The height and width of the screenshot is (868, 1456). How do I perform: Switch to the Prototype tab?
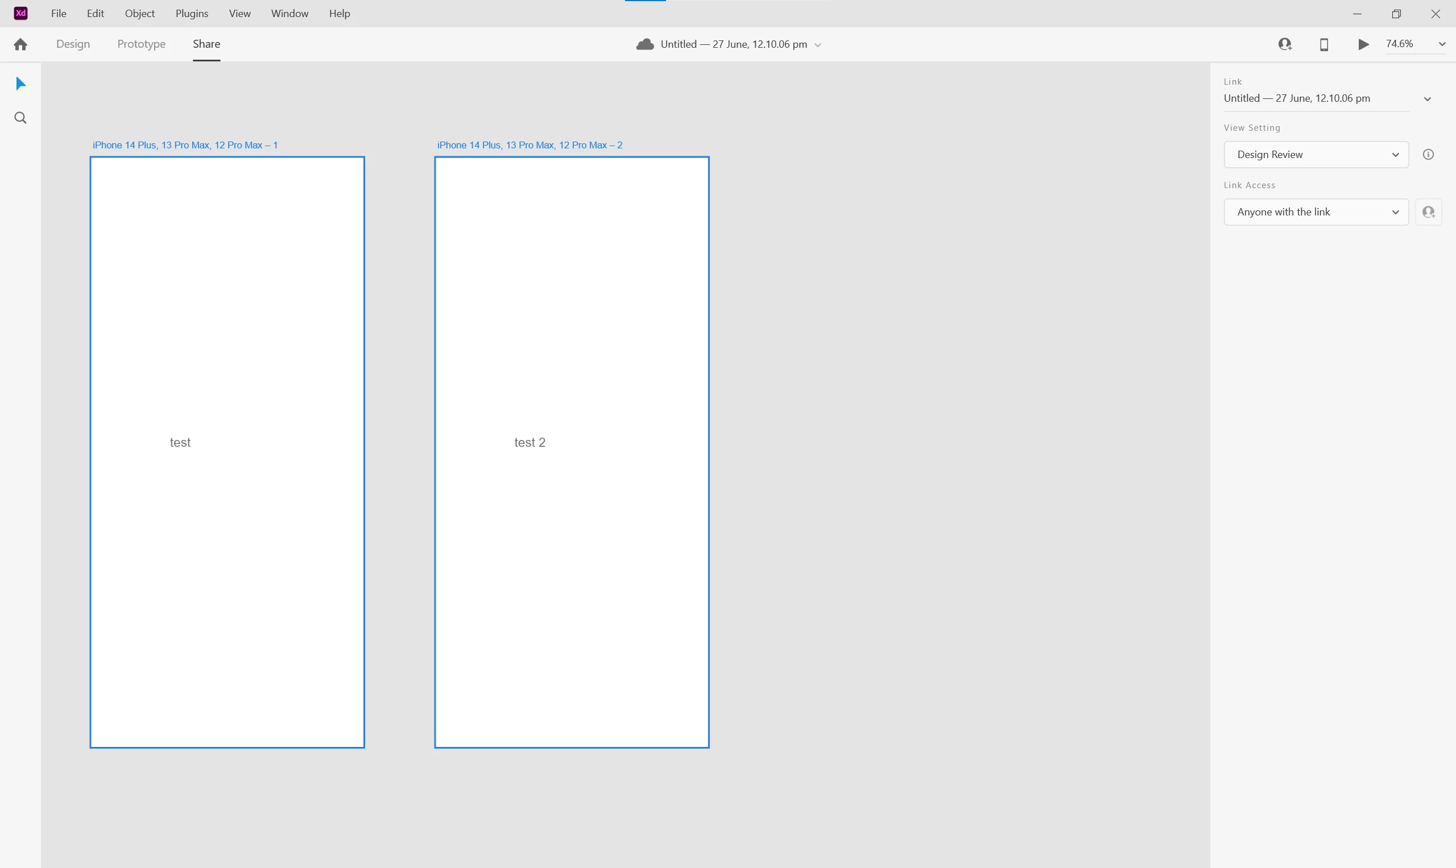coord(141,44)
